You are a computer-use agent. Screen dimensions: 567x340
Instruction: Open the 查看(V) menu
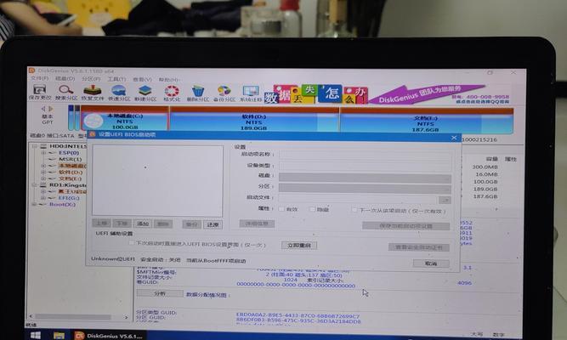click(x=142, y=79)
